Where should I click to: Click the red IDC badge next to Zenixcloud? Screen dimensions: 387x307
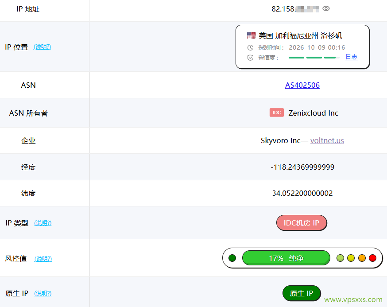(277, 113)
